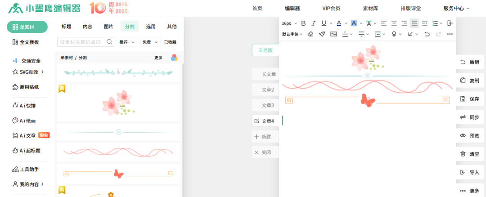Viewport: 486px width, 197px height.
Task: Click 预览 preview eye icon
Action: point(463,135)
